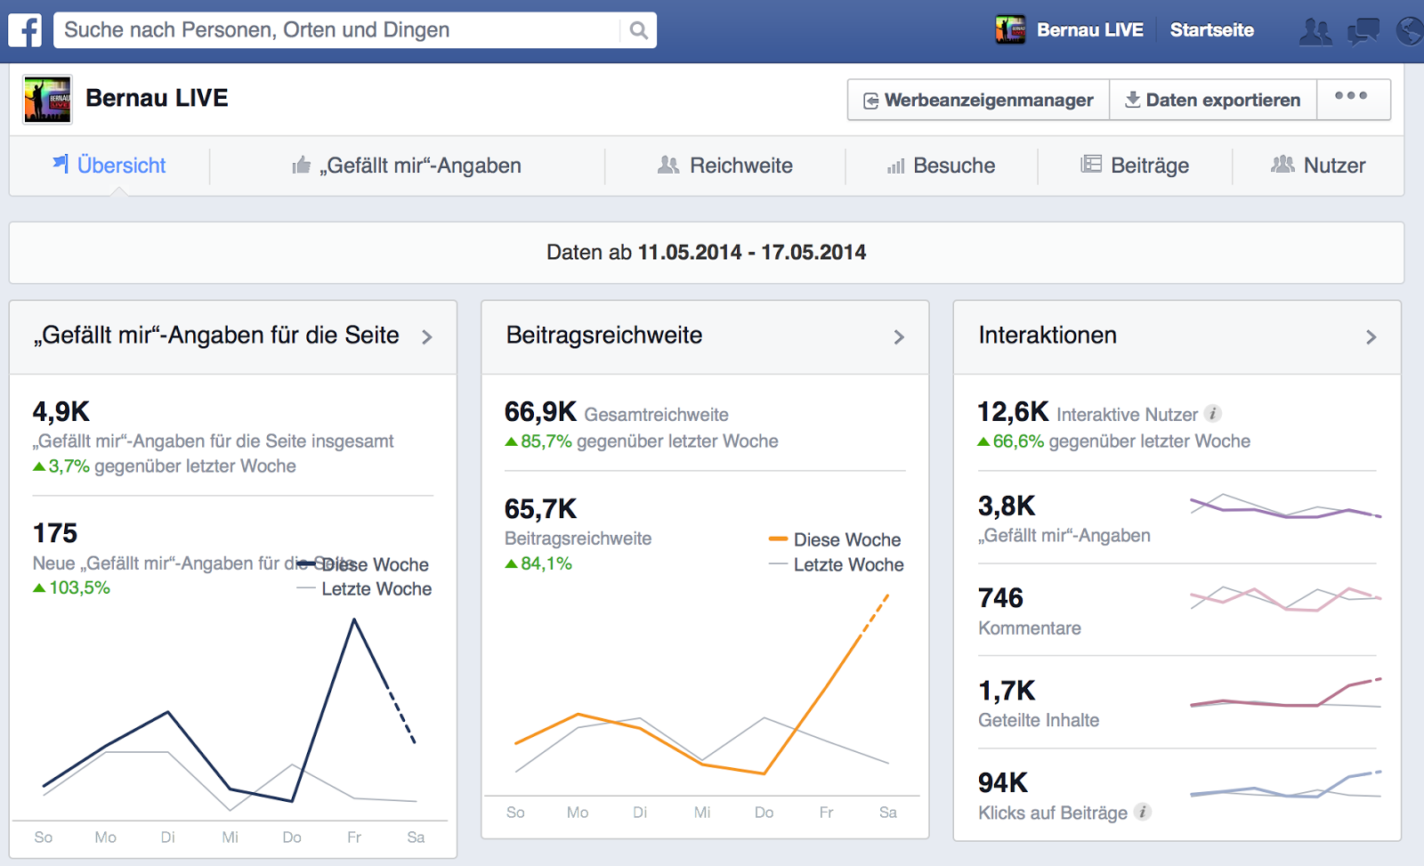Click the 175 new likes value

55,533
